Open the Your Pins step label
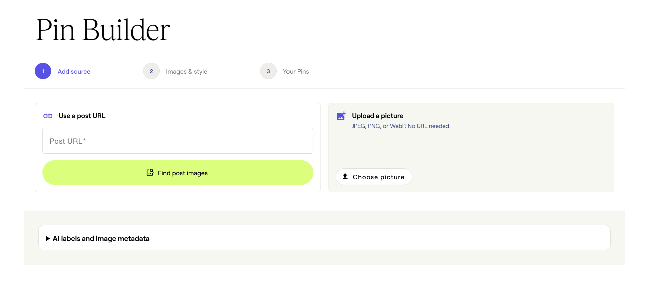649x293 pixels. tap(296, 71)
